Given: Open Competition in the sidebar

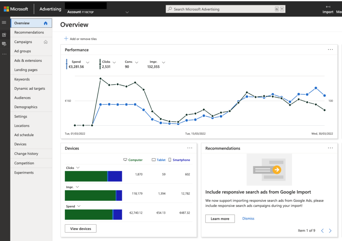Looking at the screenshot, I should [x=31, y=163].
